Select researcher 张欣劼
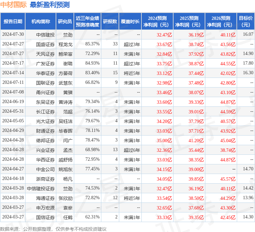This screenshot has width=255, height=232. click(x=65, y=198)
